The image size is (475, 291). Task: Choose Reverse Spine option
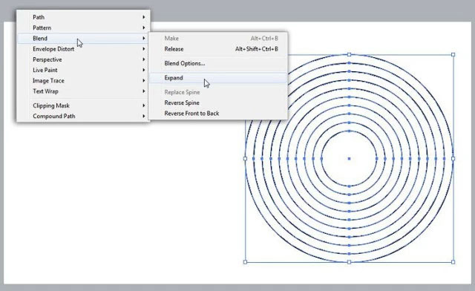tap(218, 102)
